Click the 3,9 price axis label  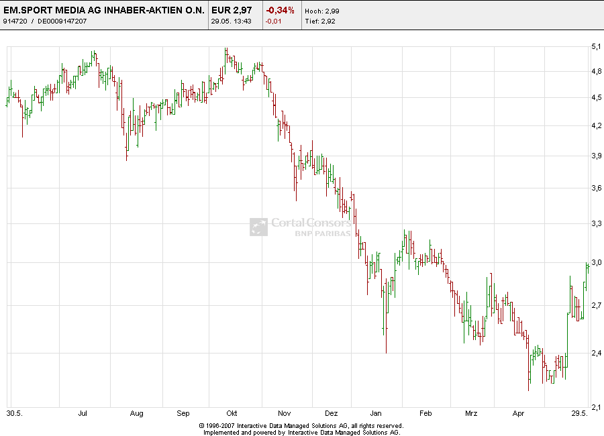point(596,156)
